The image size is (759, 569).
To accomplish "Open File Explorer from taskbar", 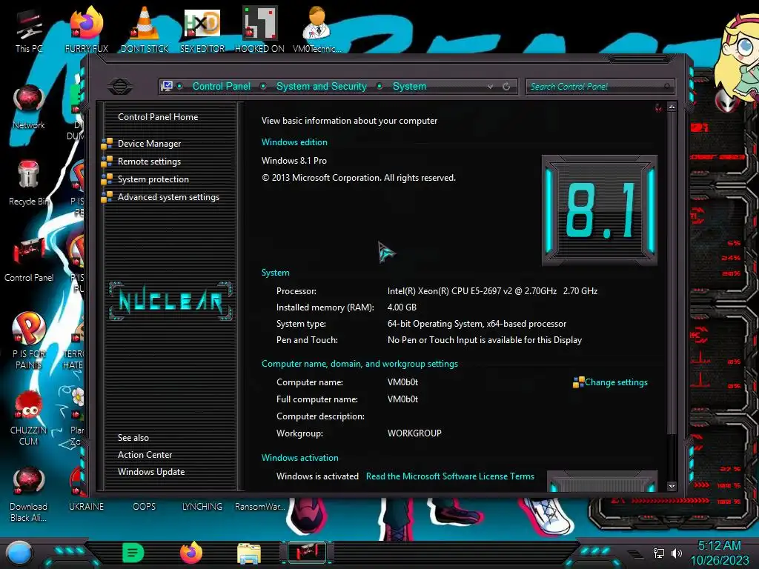I will pyautogui.click(x=249, y=553).
